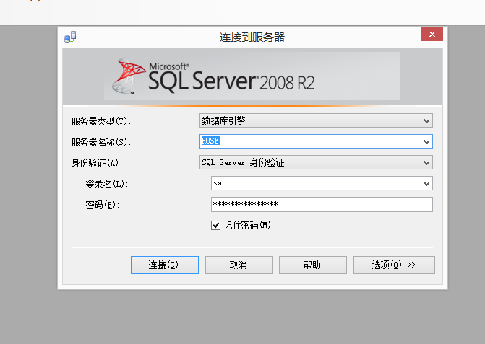Expand options with 选项(O) >> button
Image resolution: width=485 pixels, height=344 pixels.
click(x=394, y=265)
